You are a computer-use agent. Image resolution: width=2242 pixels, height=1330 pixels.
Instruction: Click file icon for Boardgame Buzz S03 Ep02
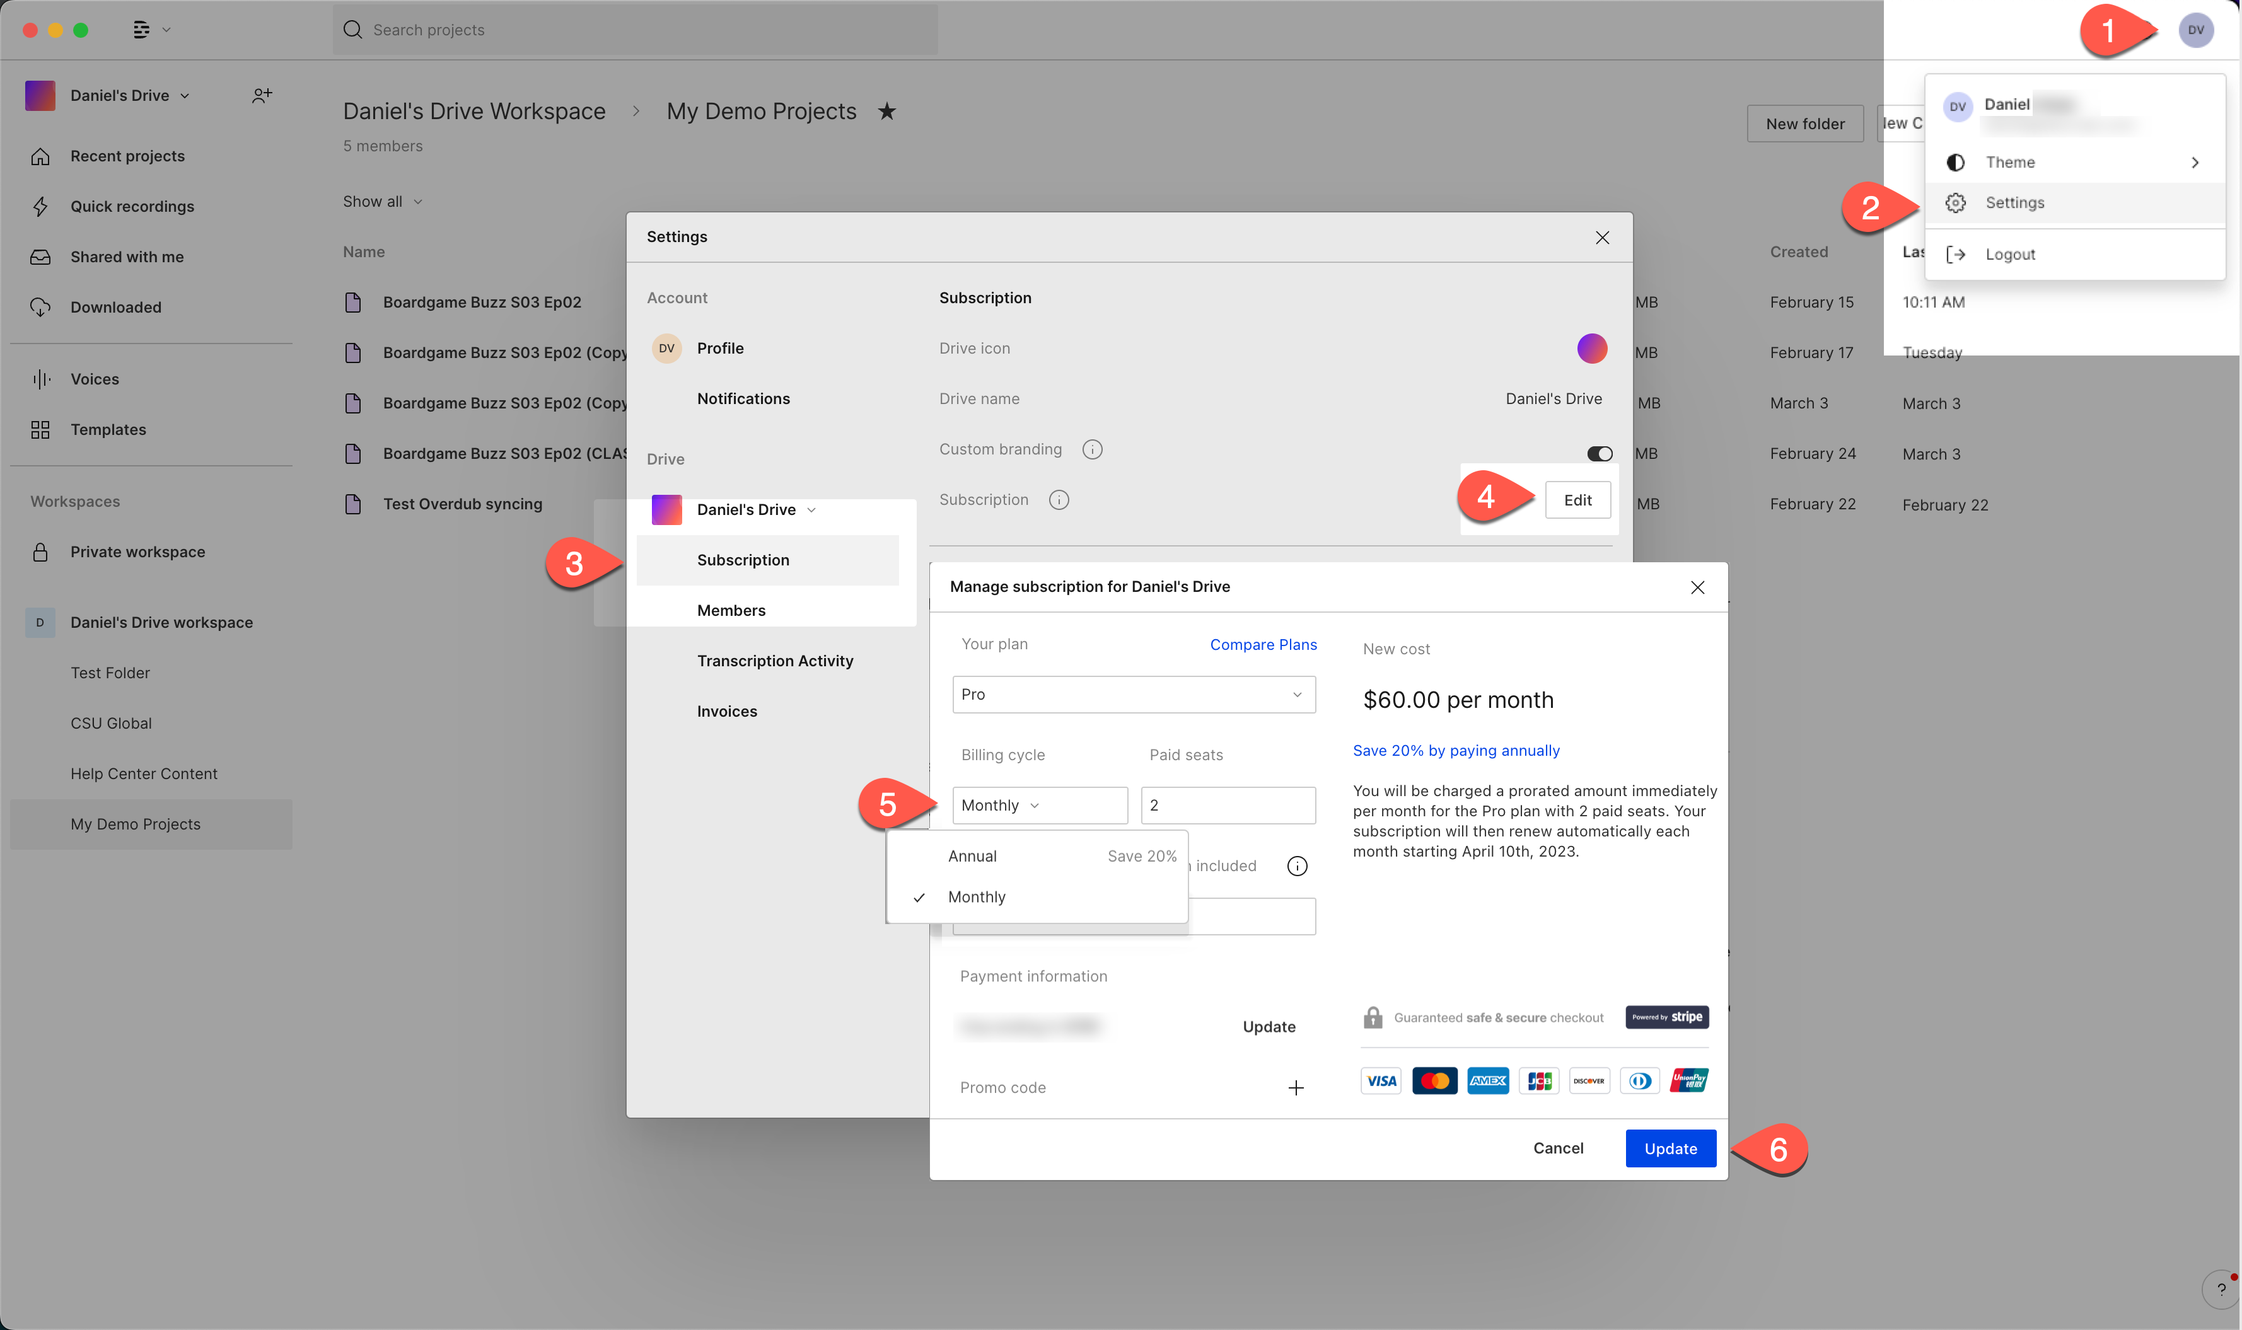tap(353, 302)
